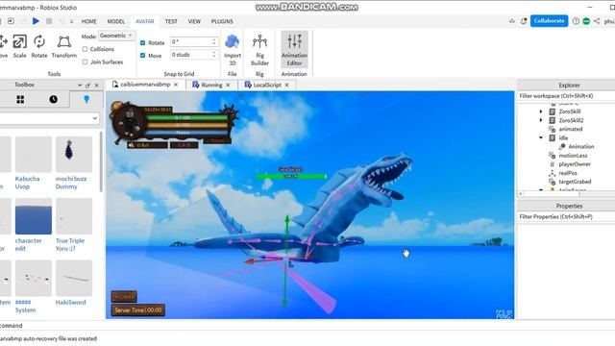This screenshot has height=346, width=615.
Task: Click the realPos attachment icon
Action: [x=553, y=173]
